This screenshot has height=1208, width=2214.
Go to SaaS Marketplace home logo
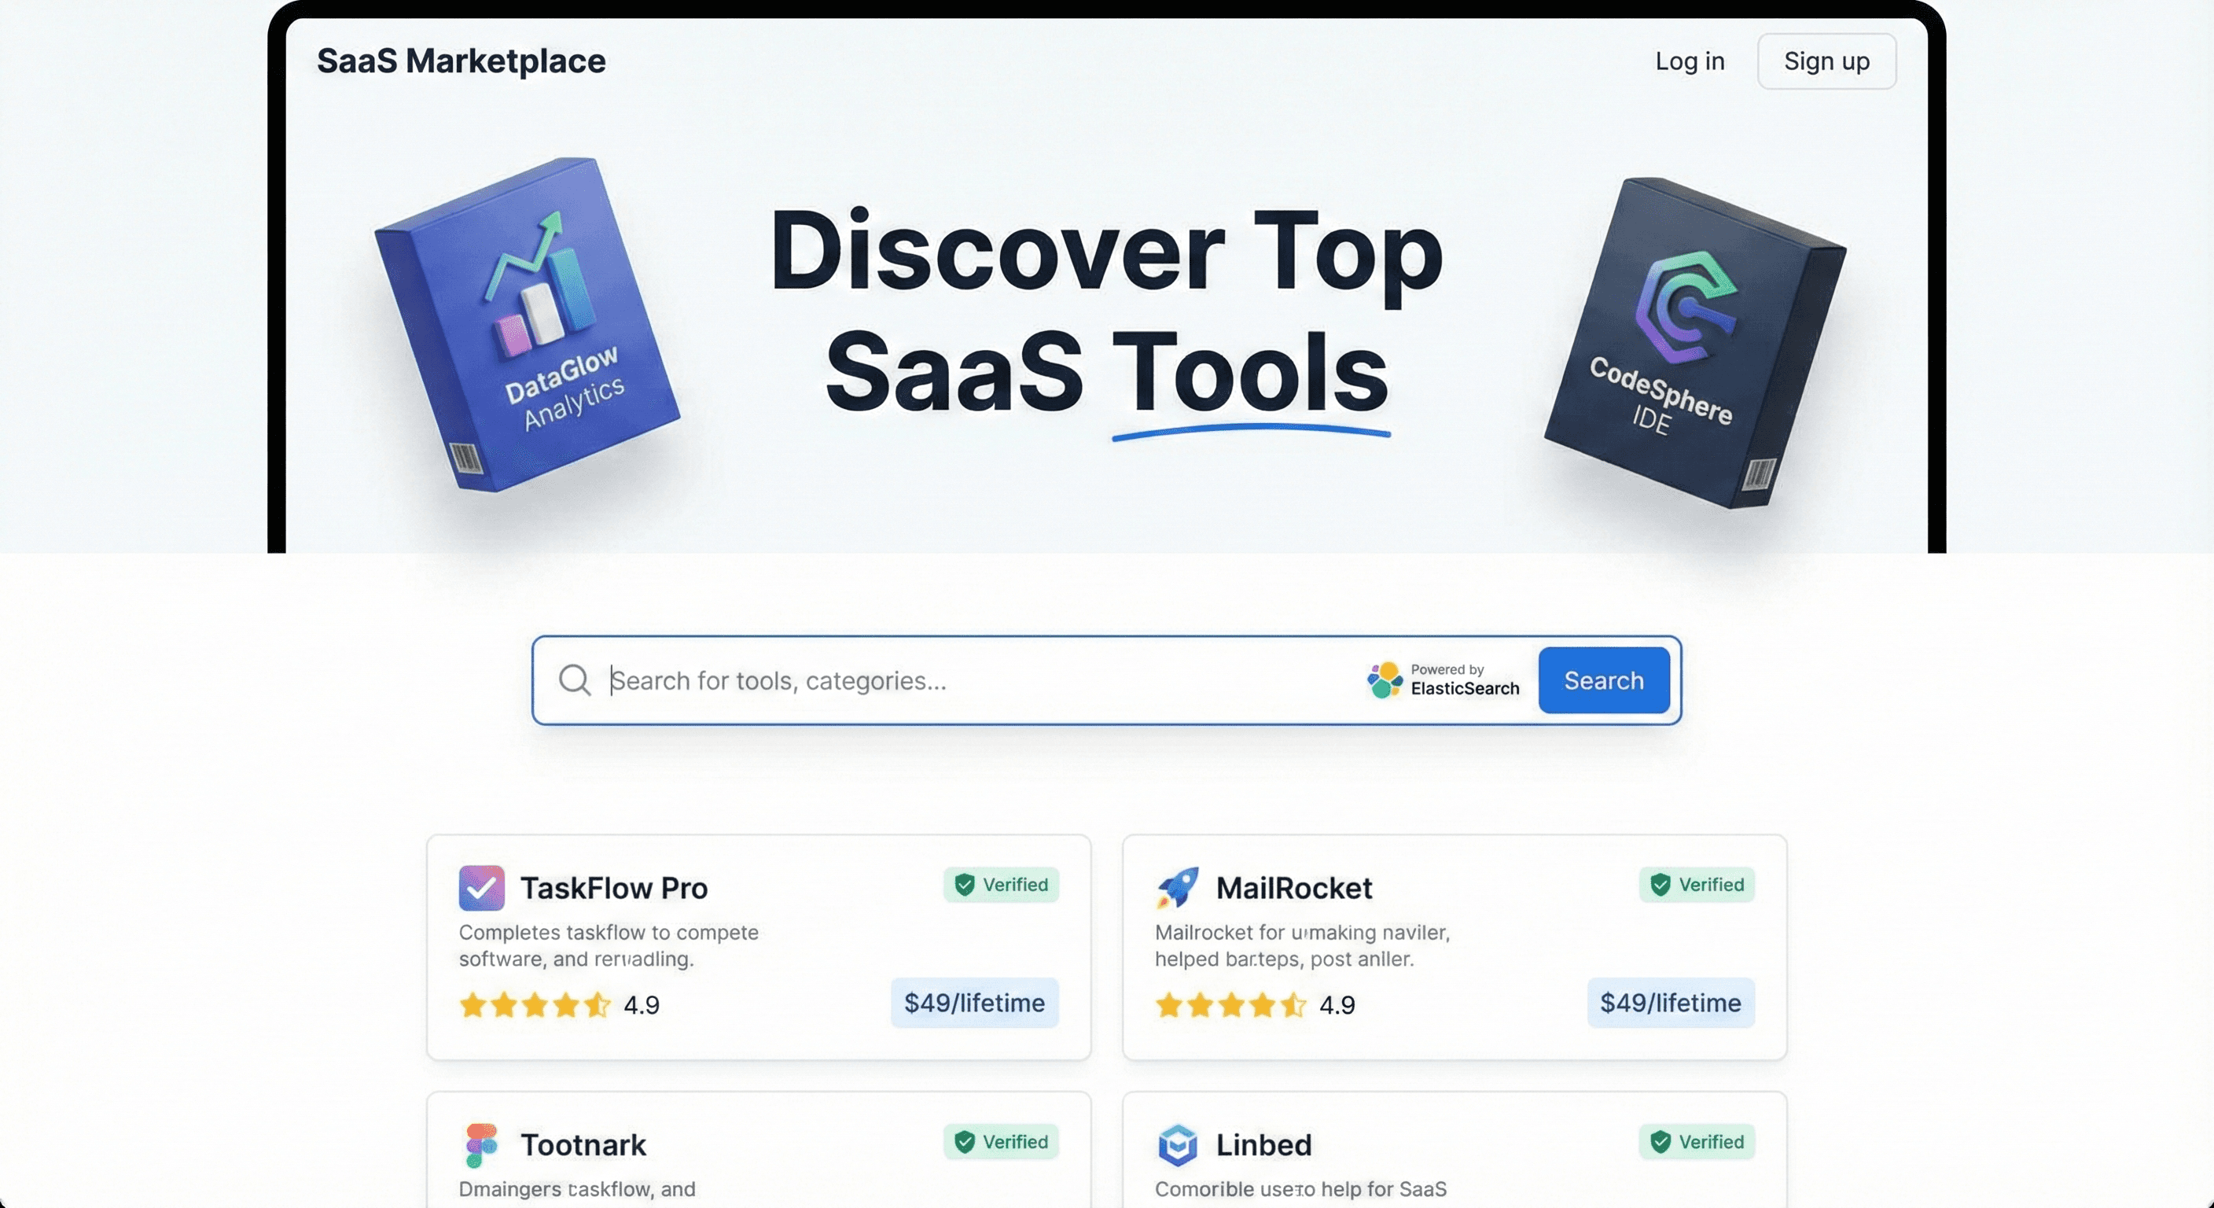[462, 61]
